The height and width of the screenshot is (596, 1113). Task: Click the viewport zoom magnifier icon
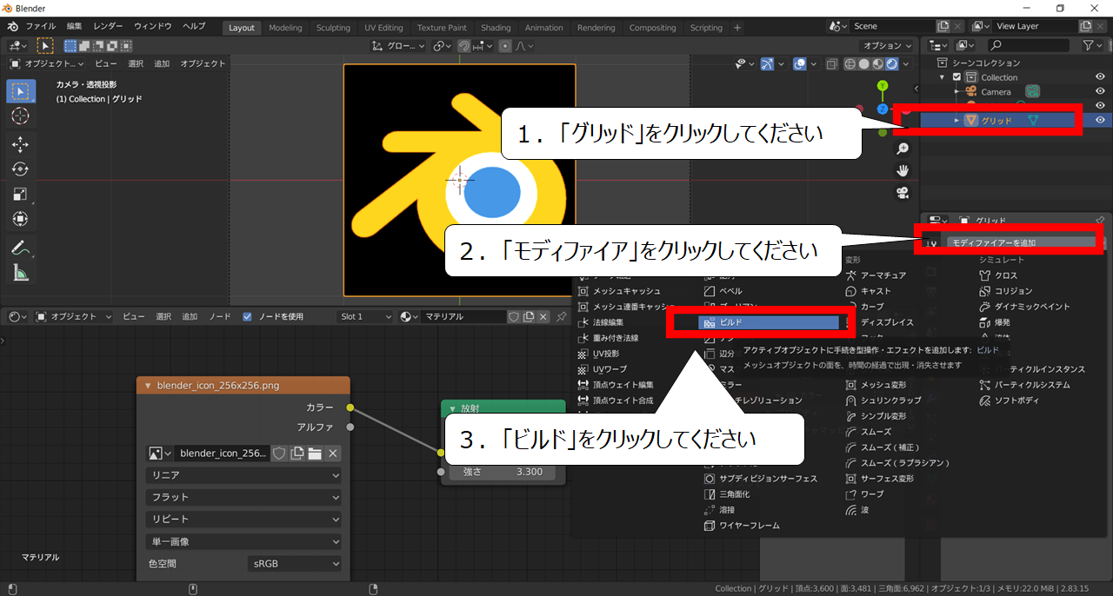[x=903, y=149]
